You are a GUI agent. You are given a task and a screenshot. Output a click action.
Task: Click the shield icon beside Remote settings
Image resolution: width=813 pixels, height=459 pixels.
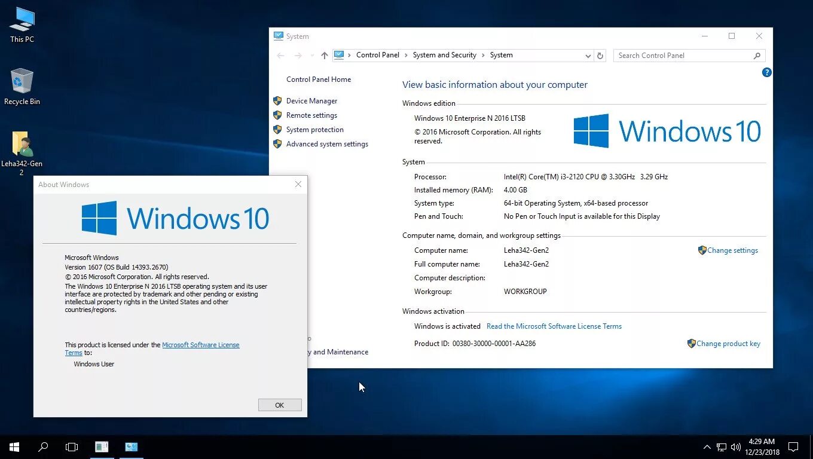click(x=277, y=115)
